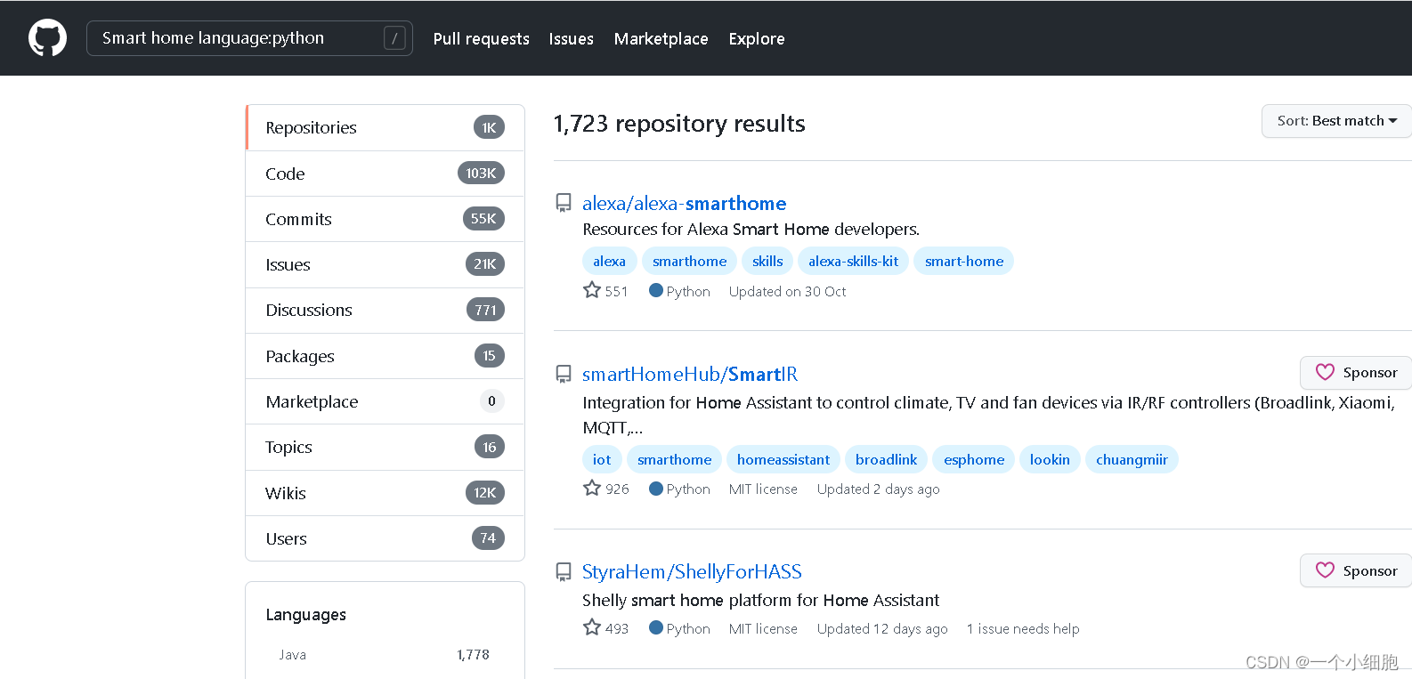The width and height of the screenshot is (1412, 679).
Task: Go to Marketplace in the top navigation
Action: pyautogui.click(x=661, y=39)
